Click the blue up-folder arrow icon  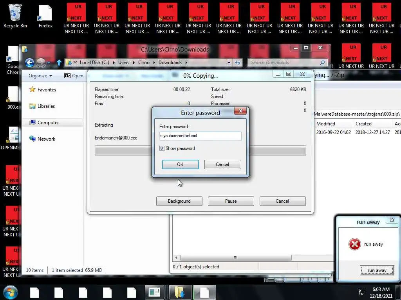59,62
